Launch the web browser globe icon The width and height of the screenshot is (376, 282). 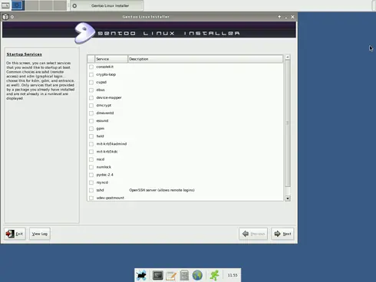coord(197,275)
